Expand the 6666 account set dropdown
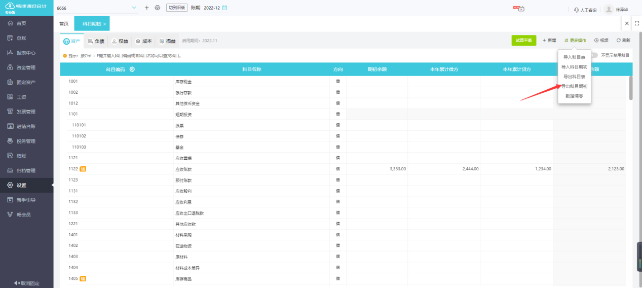Image resolution: width=642 pixels, height=288 pixels. (134, 8)
